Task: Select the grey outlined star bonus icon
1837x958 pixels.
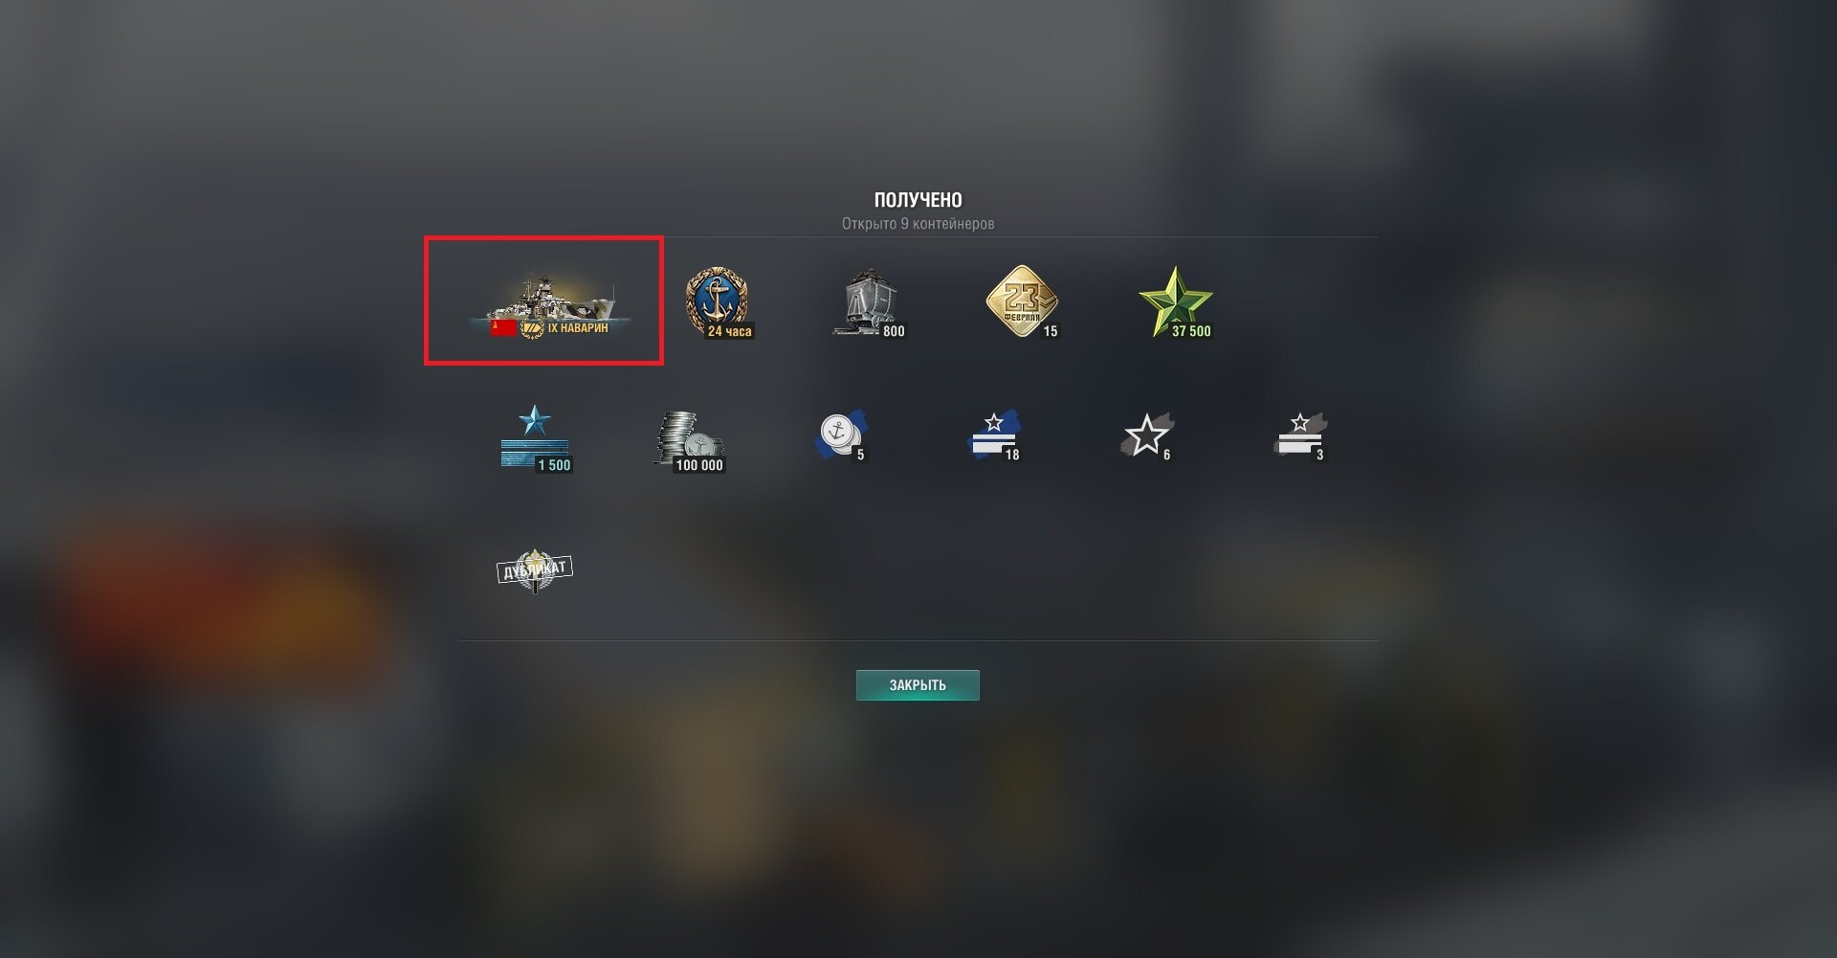Action: (x=1147, y=435)
